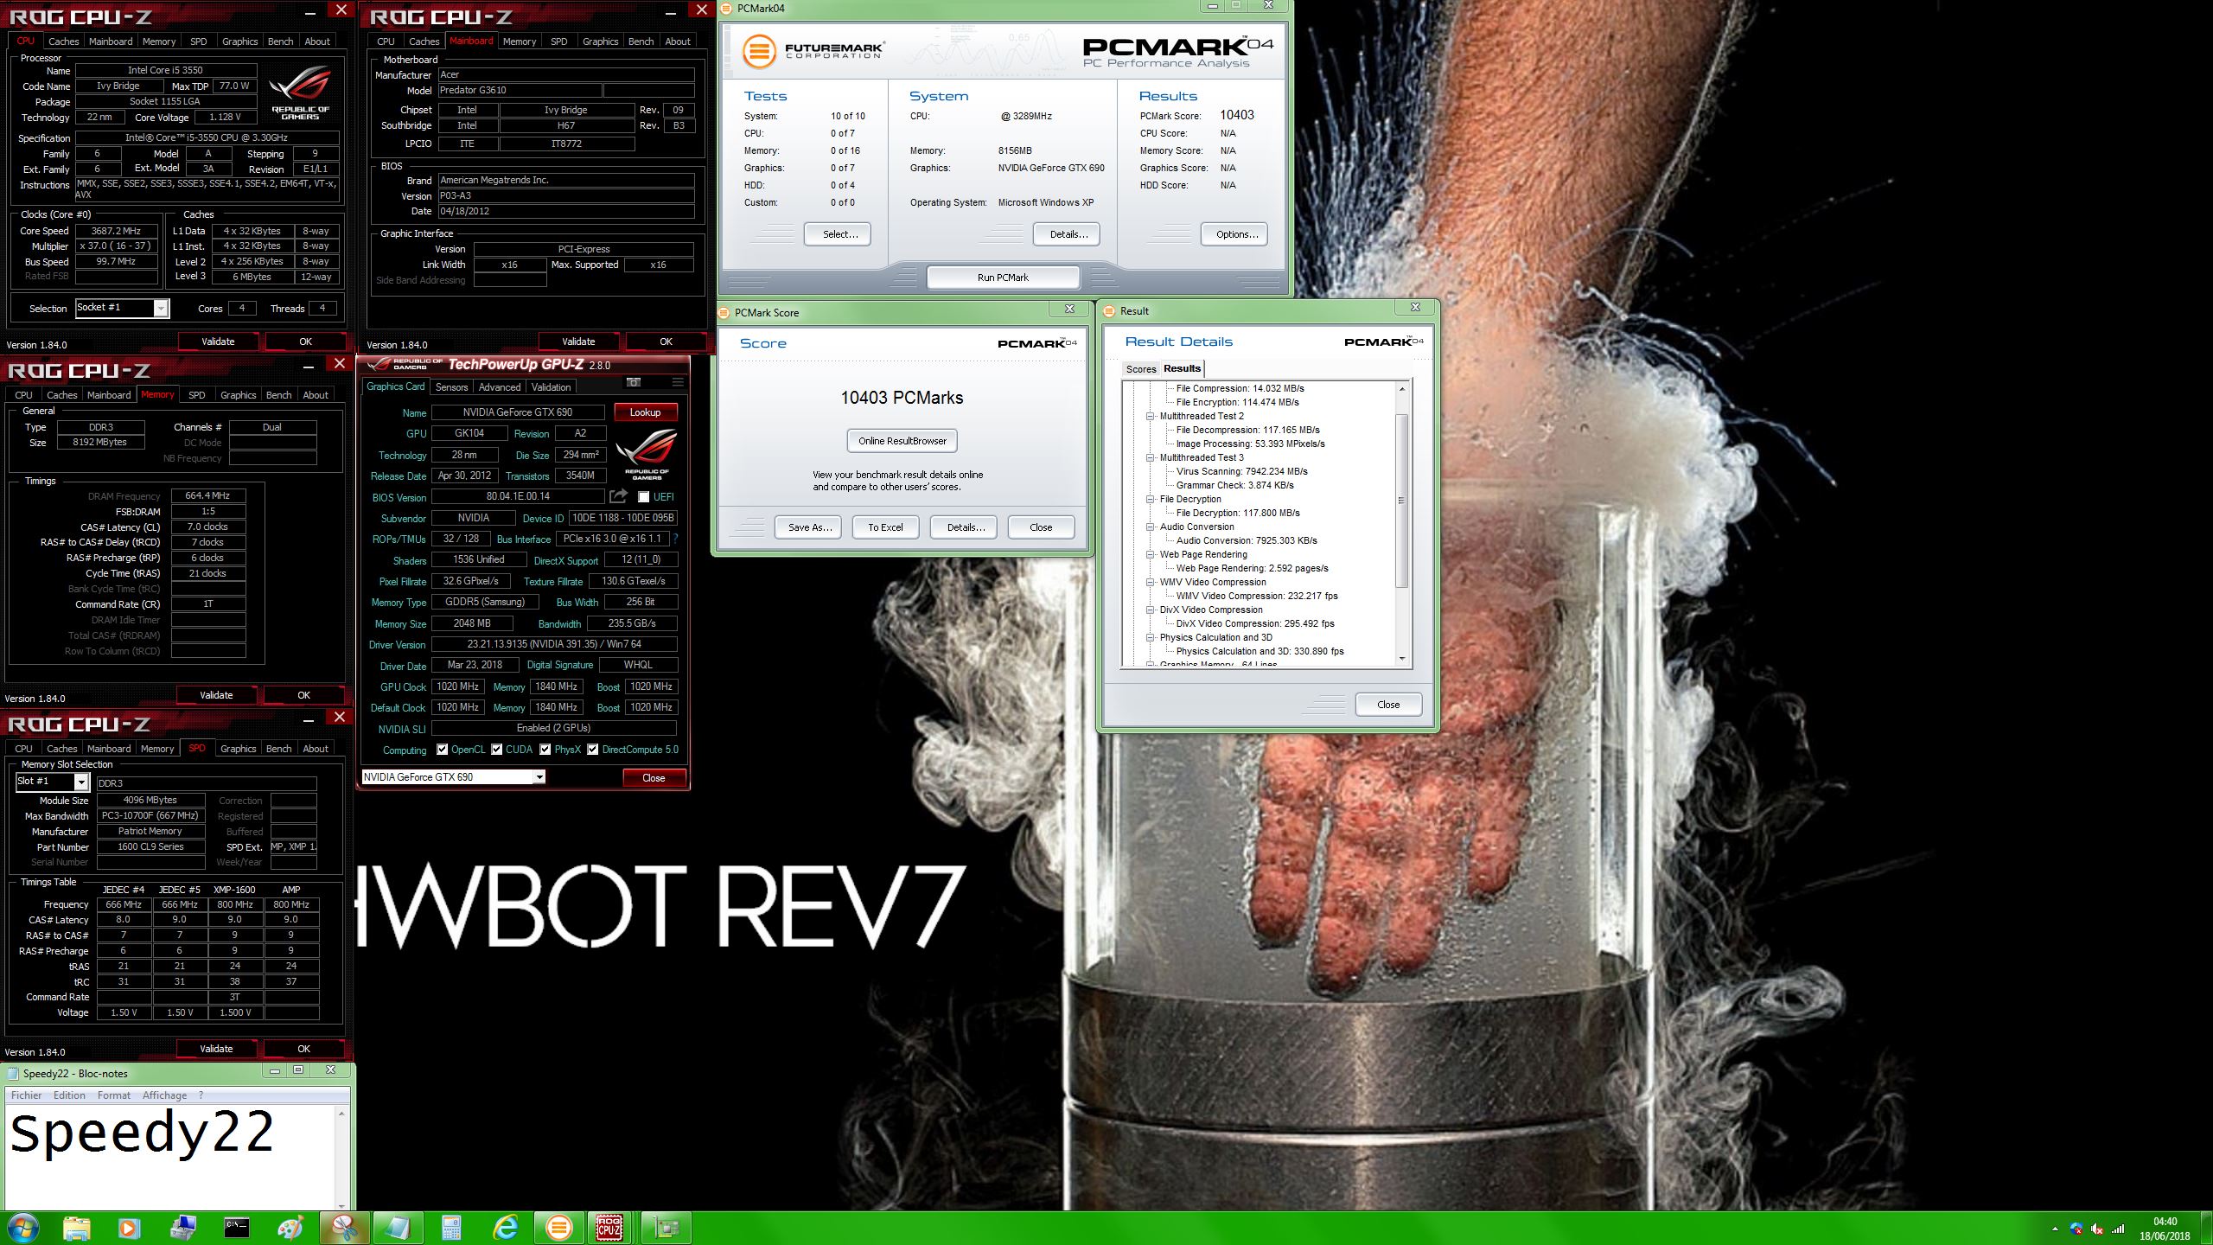Open Windows Explorer from the taskbar
The width and height of the screenshot is (2213, 1245).
[77, 1228]
